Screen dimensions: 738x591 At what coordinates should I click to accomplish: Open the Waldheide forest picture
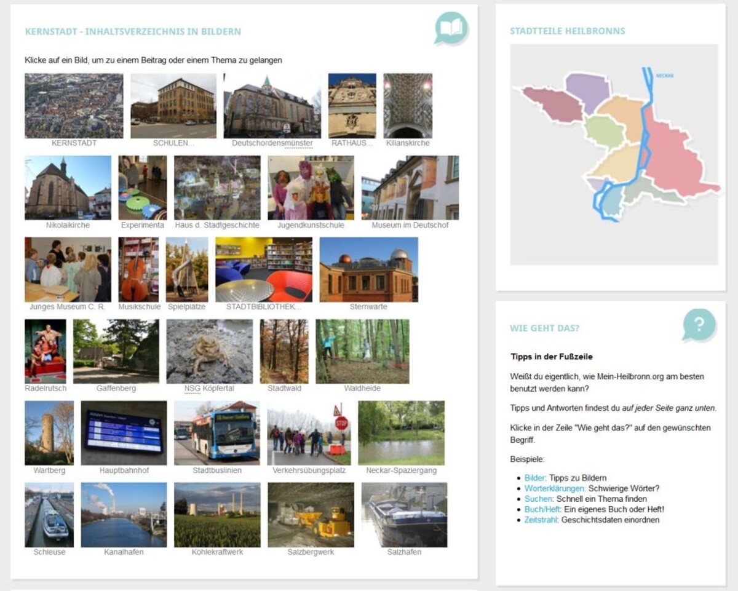coord(362,351)
